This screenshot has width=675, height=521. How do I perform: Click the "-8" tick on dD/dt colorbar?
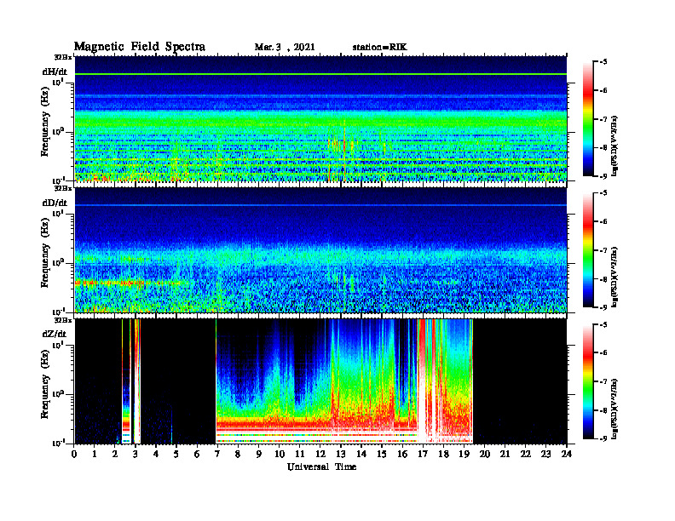coord(602,279)
